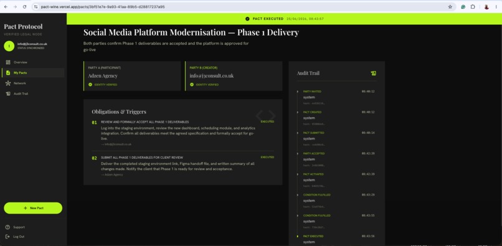Select the hash line under PACT CREATED
Screen dimensions: 502x246
click(x=314, y=125)
